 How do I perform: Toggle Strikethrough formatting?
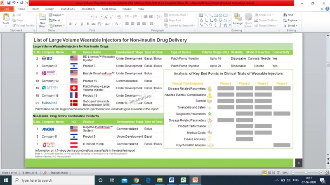pyautogui.click(x=94, y=24)
